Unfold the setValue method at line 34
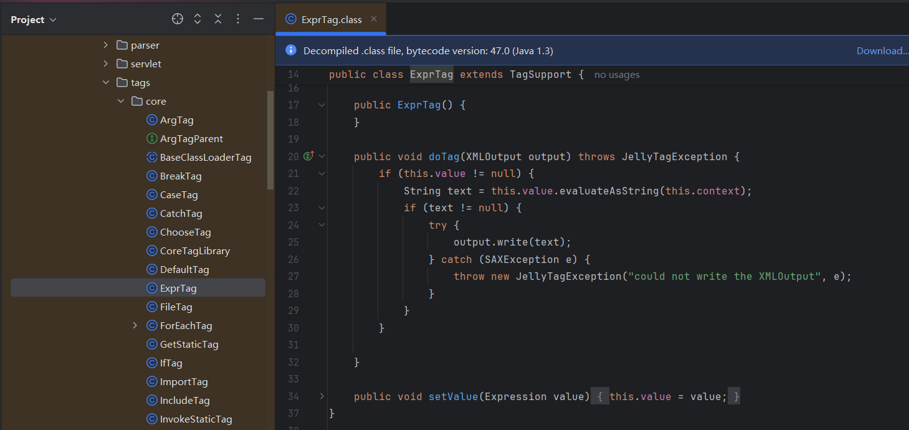909x430 pixels. [x=322, y=396]
